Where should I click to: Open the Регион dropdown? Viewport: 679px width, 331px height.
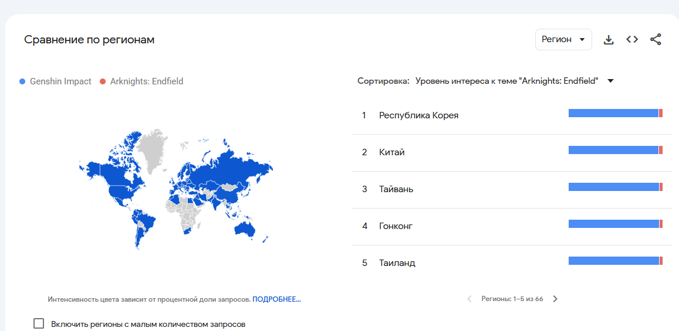coord(563,39)
